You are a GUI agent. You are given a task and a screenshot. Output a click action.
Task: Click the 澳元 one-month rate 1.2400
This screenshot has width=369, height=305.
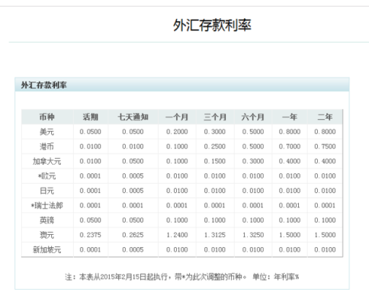point(177,235)
